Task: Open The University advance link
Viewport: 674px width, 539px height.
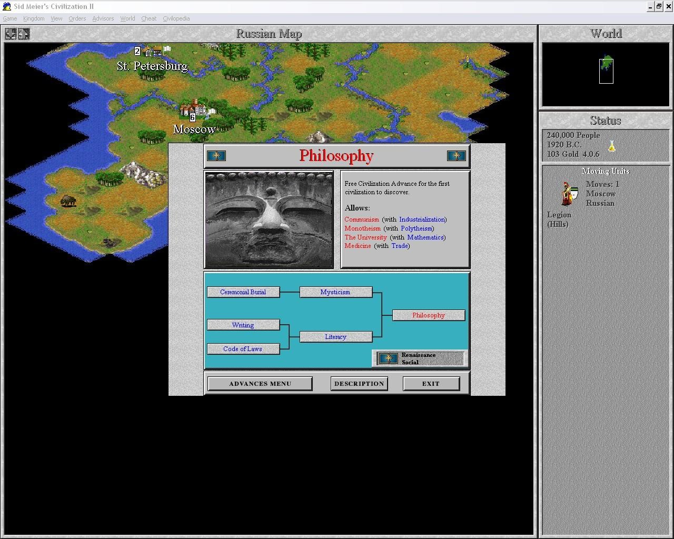Action: 365,237
